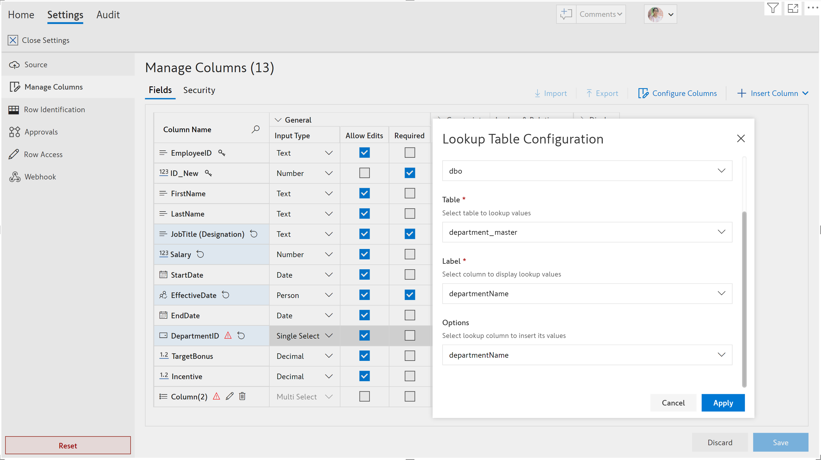Click the delete trash icon for Column(2)
821x460 pixels.
(x=242, y=396)
